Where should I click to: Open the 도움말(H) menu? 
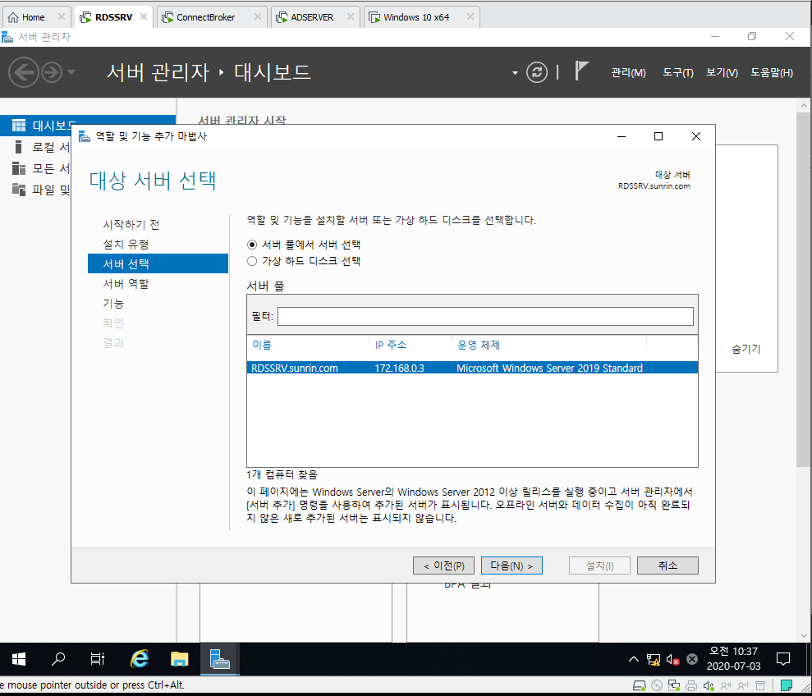(772, 73)
